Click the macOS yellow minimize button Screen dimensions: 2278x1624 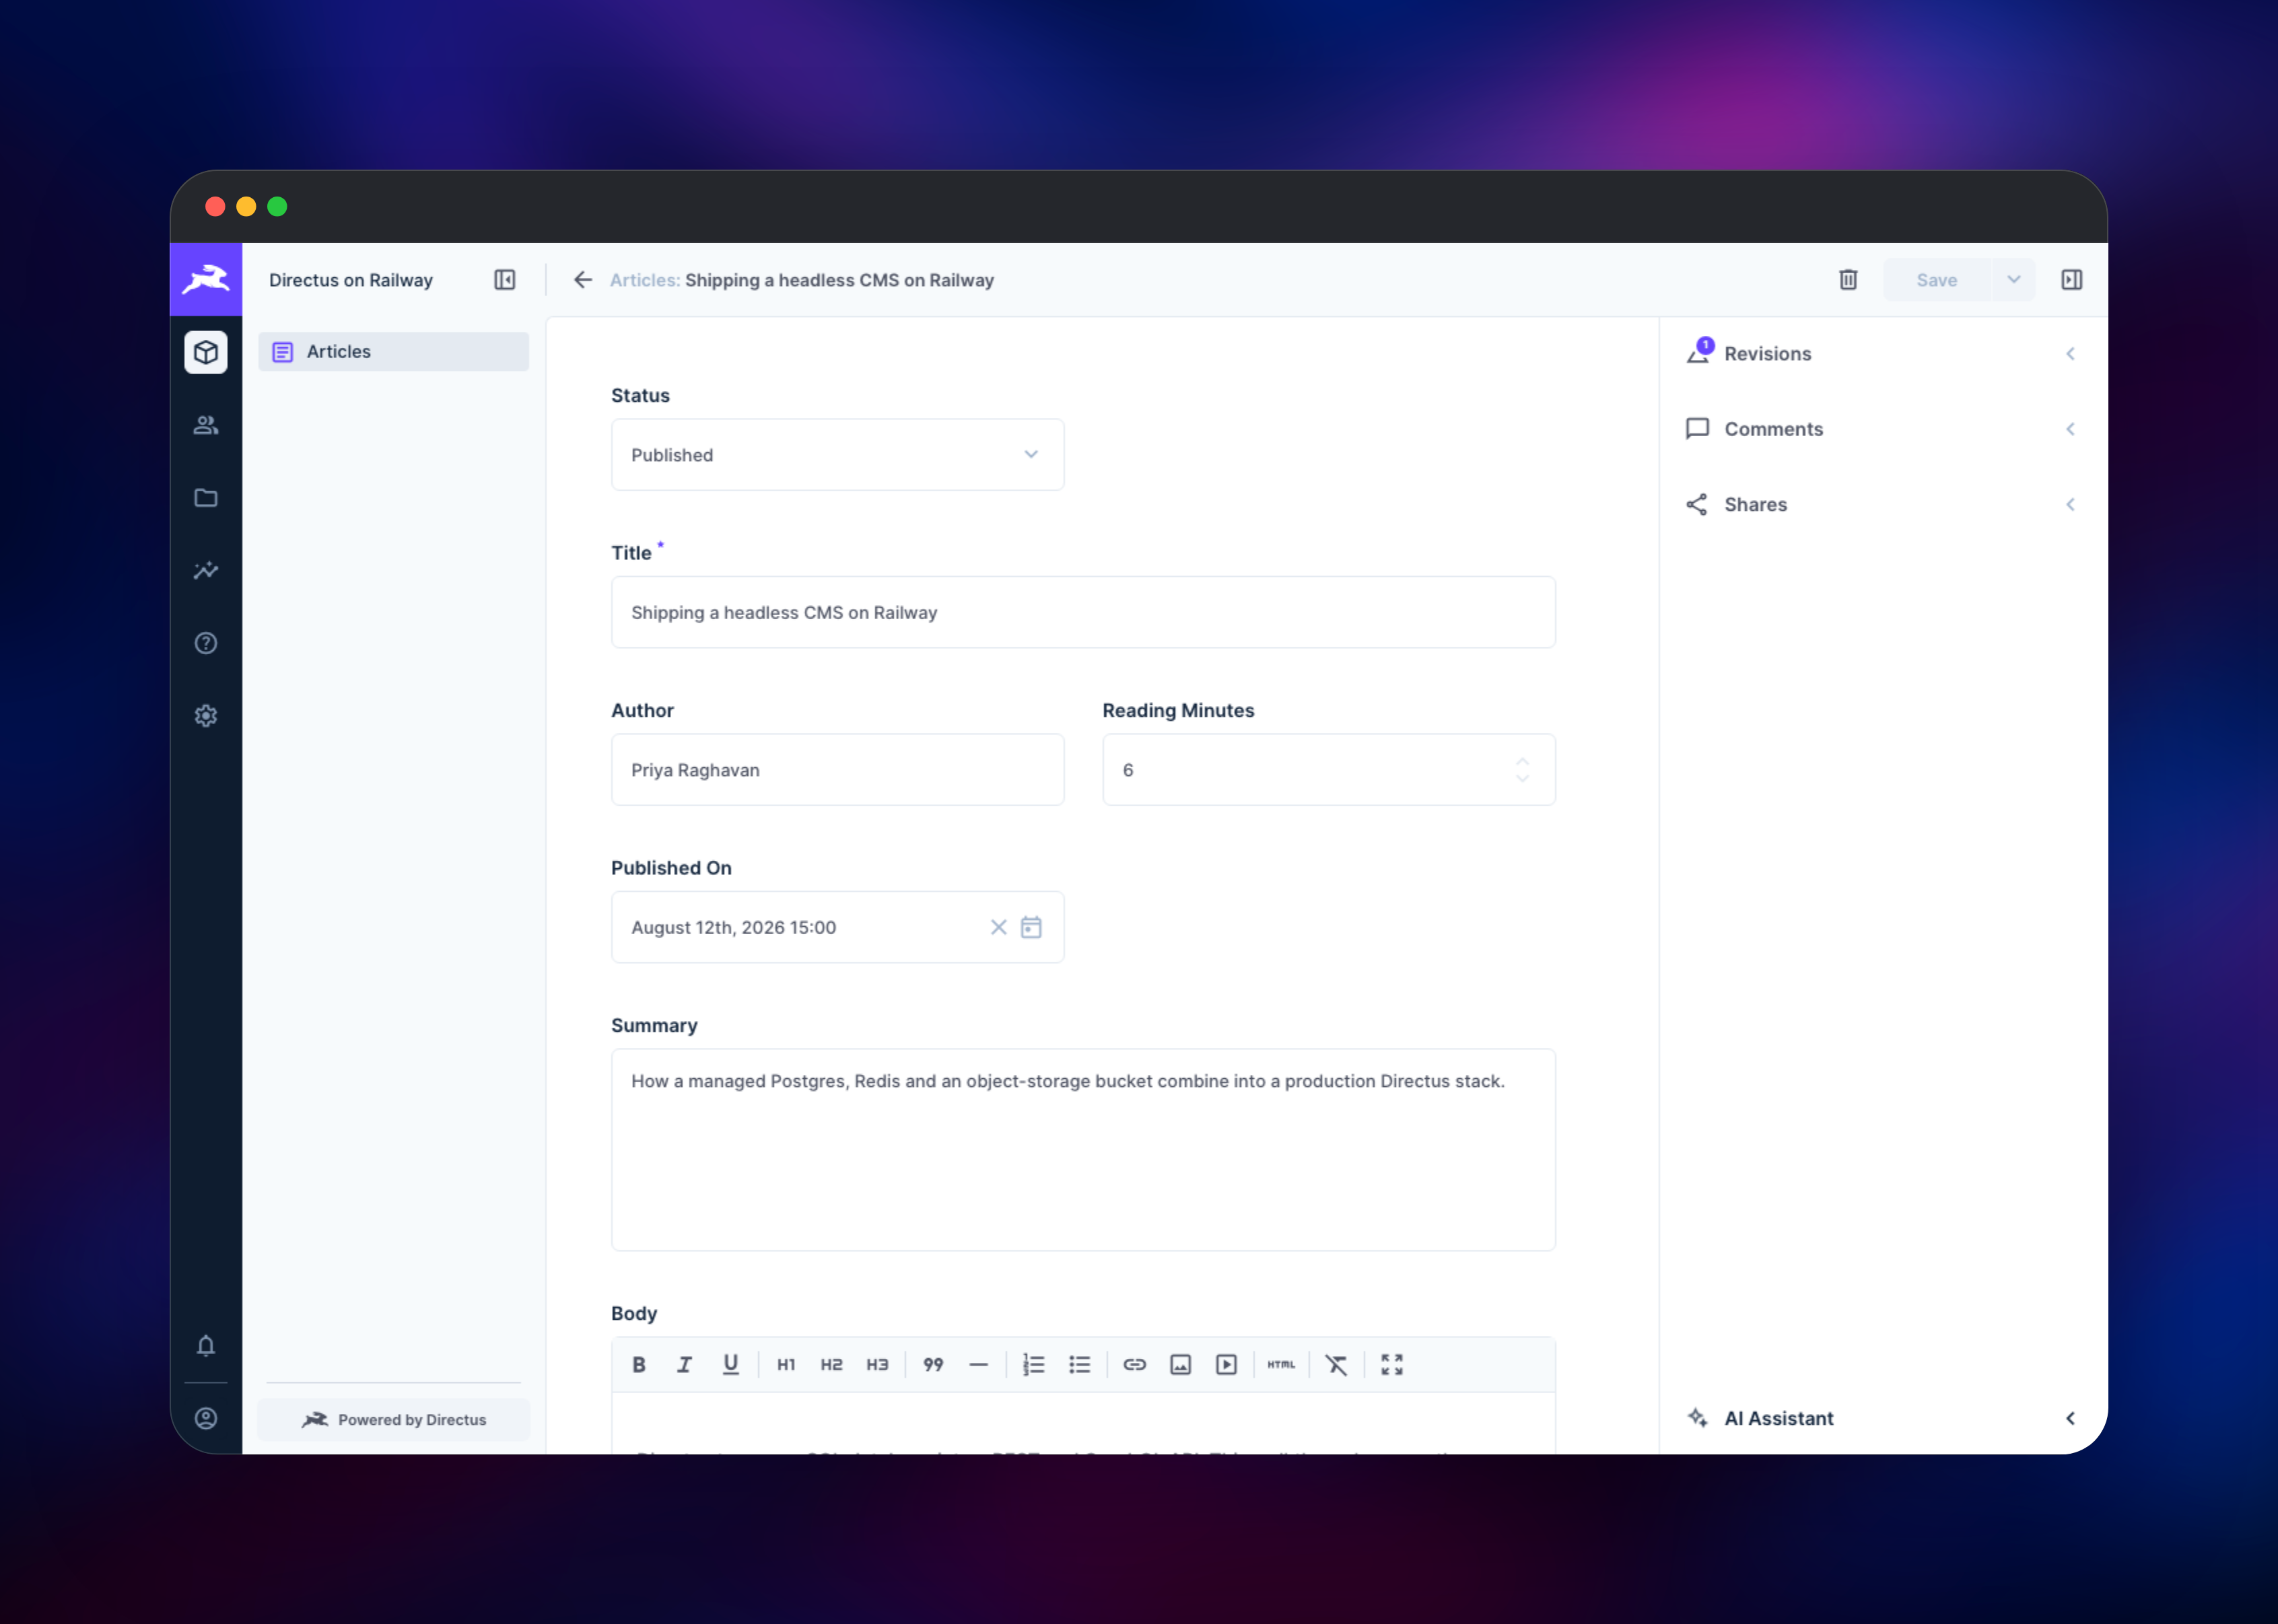[x=246, y=207]
